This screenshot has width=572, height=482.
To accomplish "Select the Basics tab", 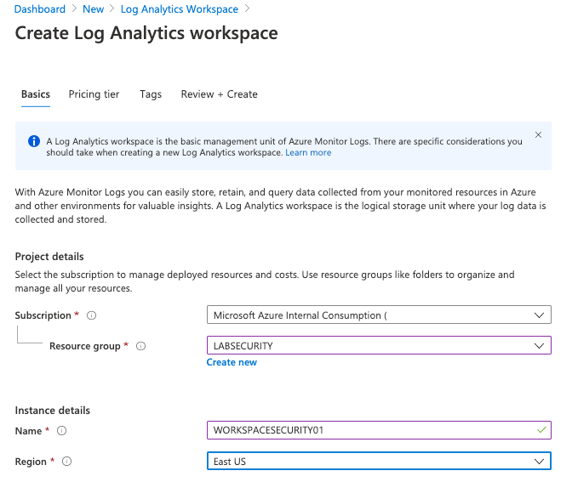I will (x=36, y=94).
